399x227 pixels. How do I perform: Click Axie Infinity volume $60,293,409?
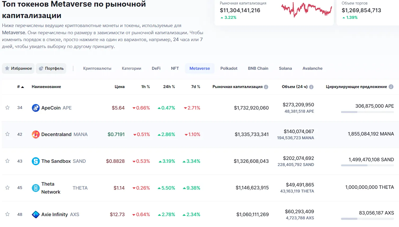point(299,212)
